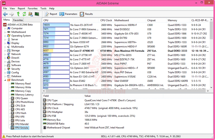This screenshot has width=215, height=140.
Task: Open the Help menu
Action: click(x=52, y=8)
